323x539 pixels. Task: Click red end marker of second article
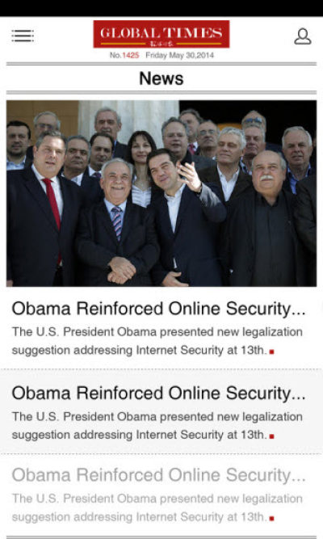tap(271, 436)
